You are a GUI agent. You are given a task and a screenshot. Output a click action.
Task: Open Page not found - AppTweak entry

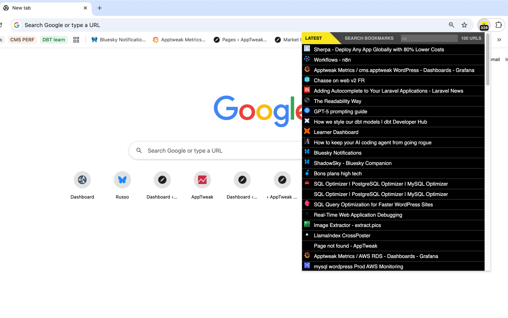(393, 246)
